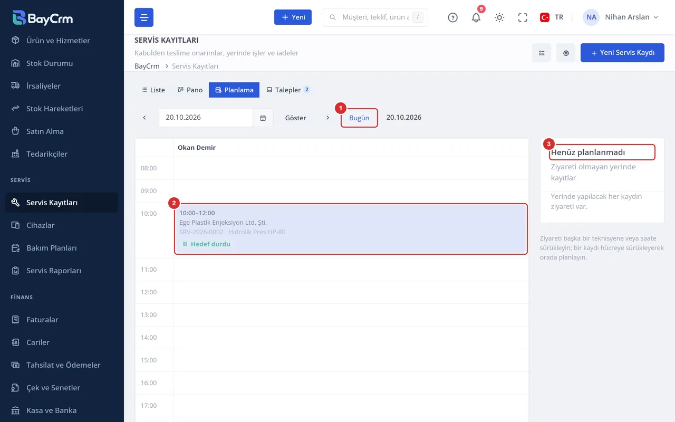Click the BayCrm logo

coord(42,18)
